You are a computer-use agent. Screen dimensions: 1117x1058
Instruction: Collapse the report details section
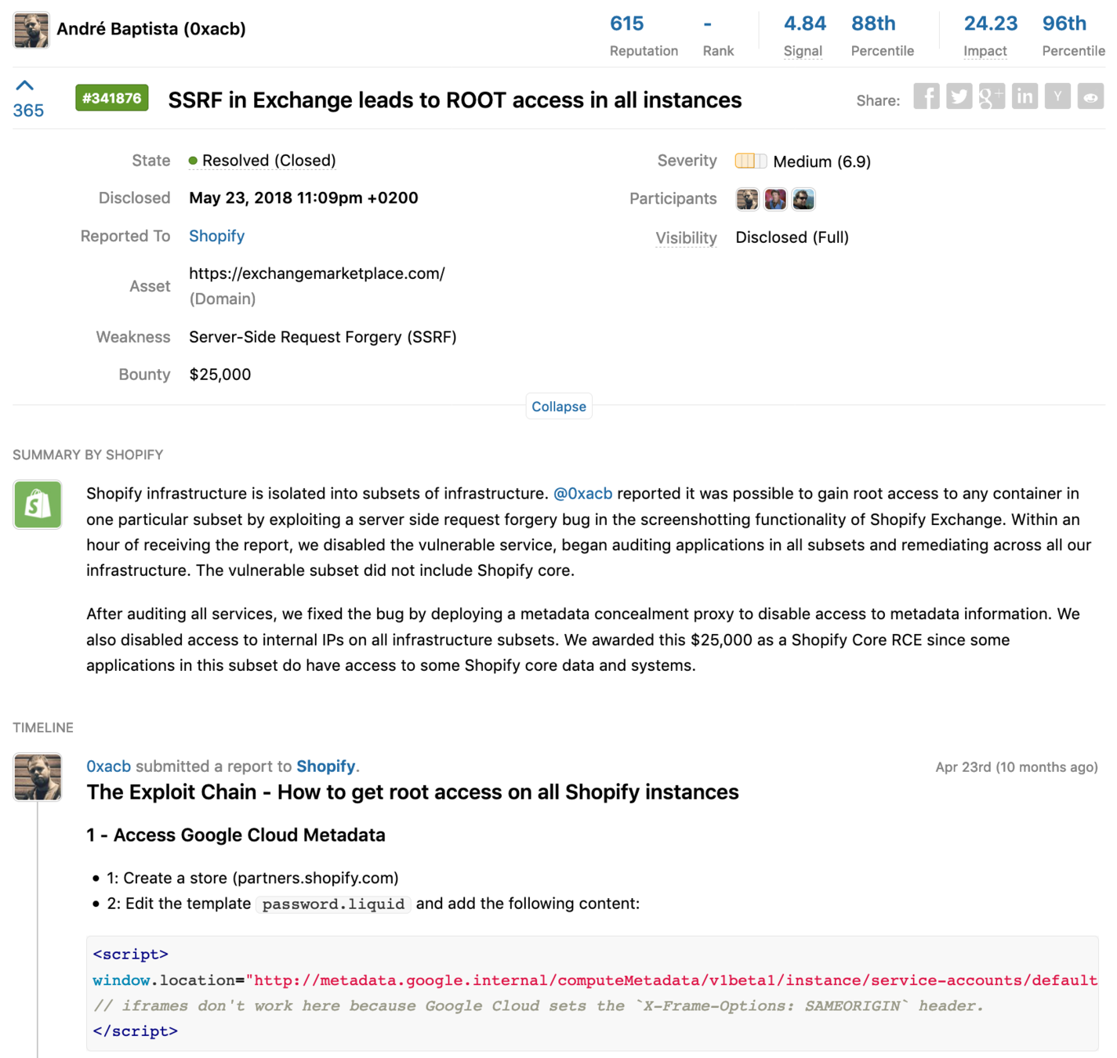(x=558, y=407)
